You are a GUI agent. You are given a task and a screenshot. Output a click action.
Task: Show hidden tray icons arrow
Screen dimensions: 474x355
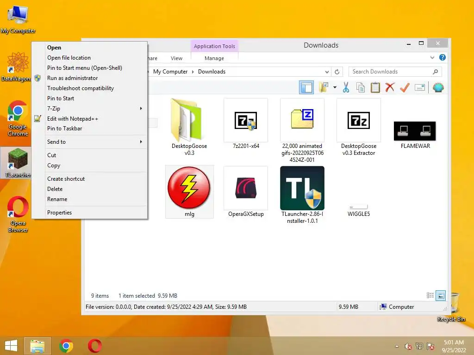[397, 347]
